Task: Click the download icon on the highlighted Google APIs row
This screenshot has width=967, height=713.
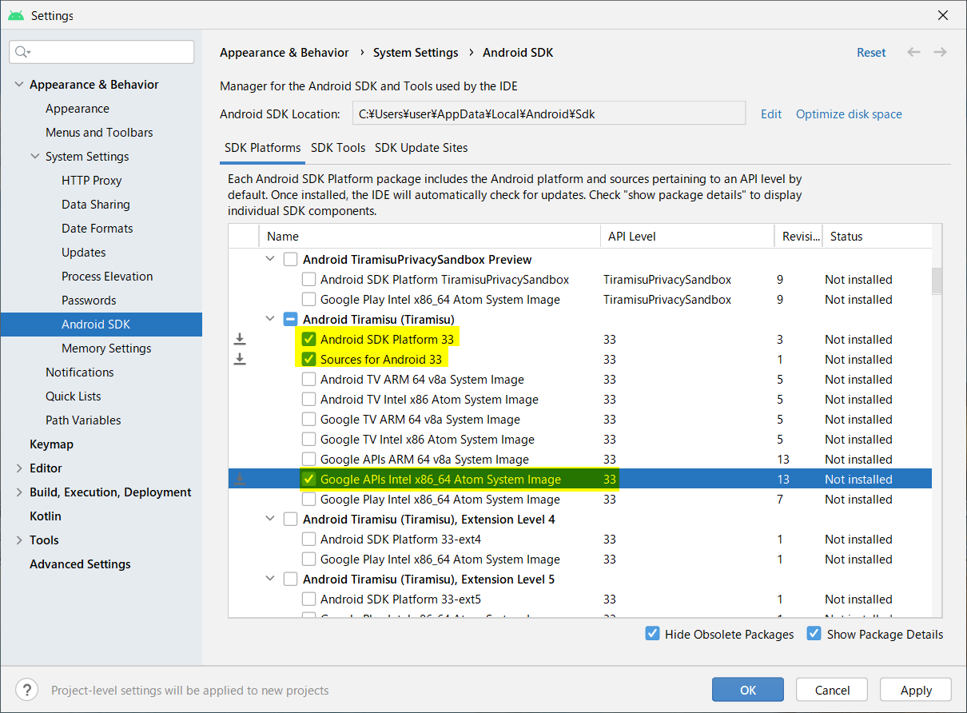Action: 240,479
